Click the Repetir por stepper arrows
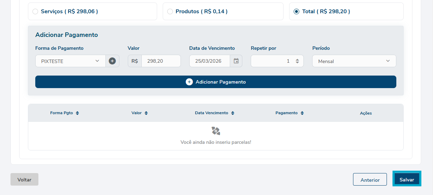This screenshot has height=195, width=433. point(297,61)
